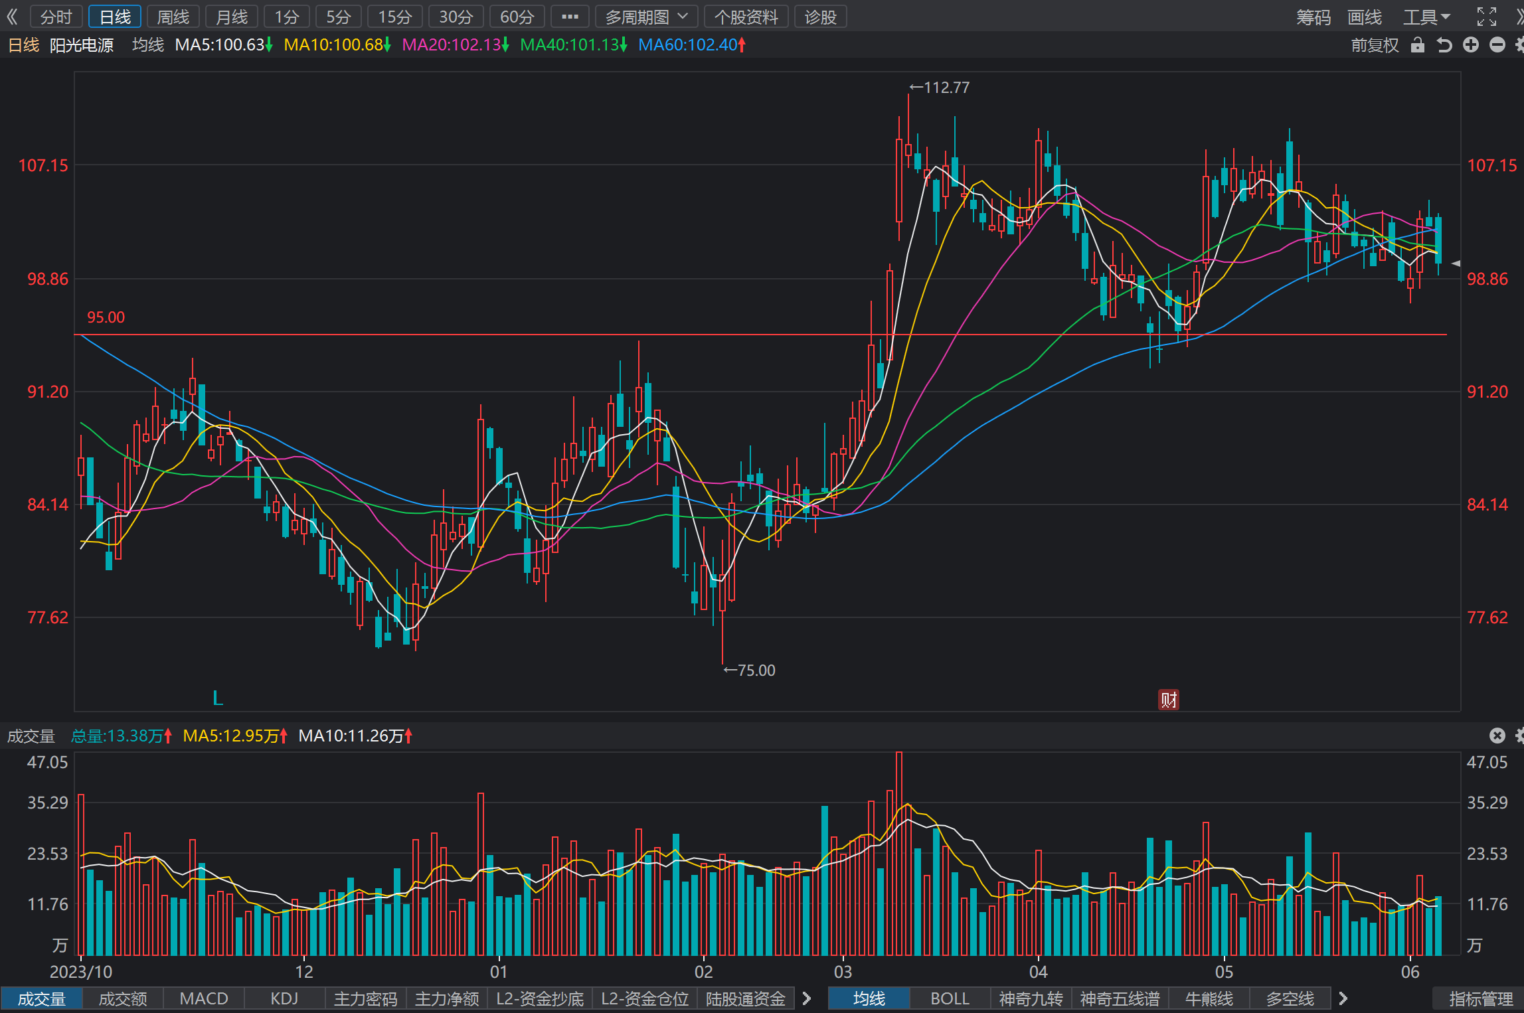Toggle fullscreen chart icon

point(1486,17)
